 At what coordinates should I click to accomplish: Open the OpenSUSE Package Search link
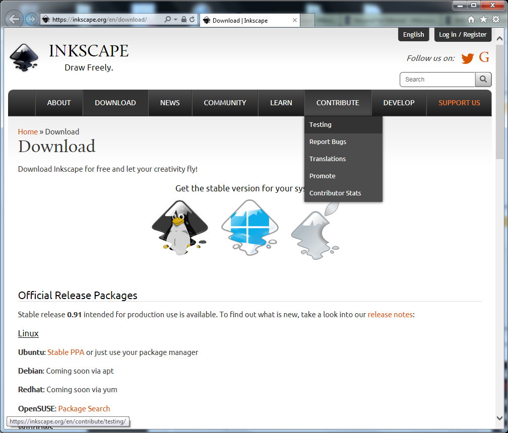click(84, 409)
